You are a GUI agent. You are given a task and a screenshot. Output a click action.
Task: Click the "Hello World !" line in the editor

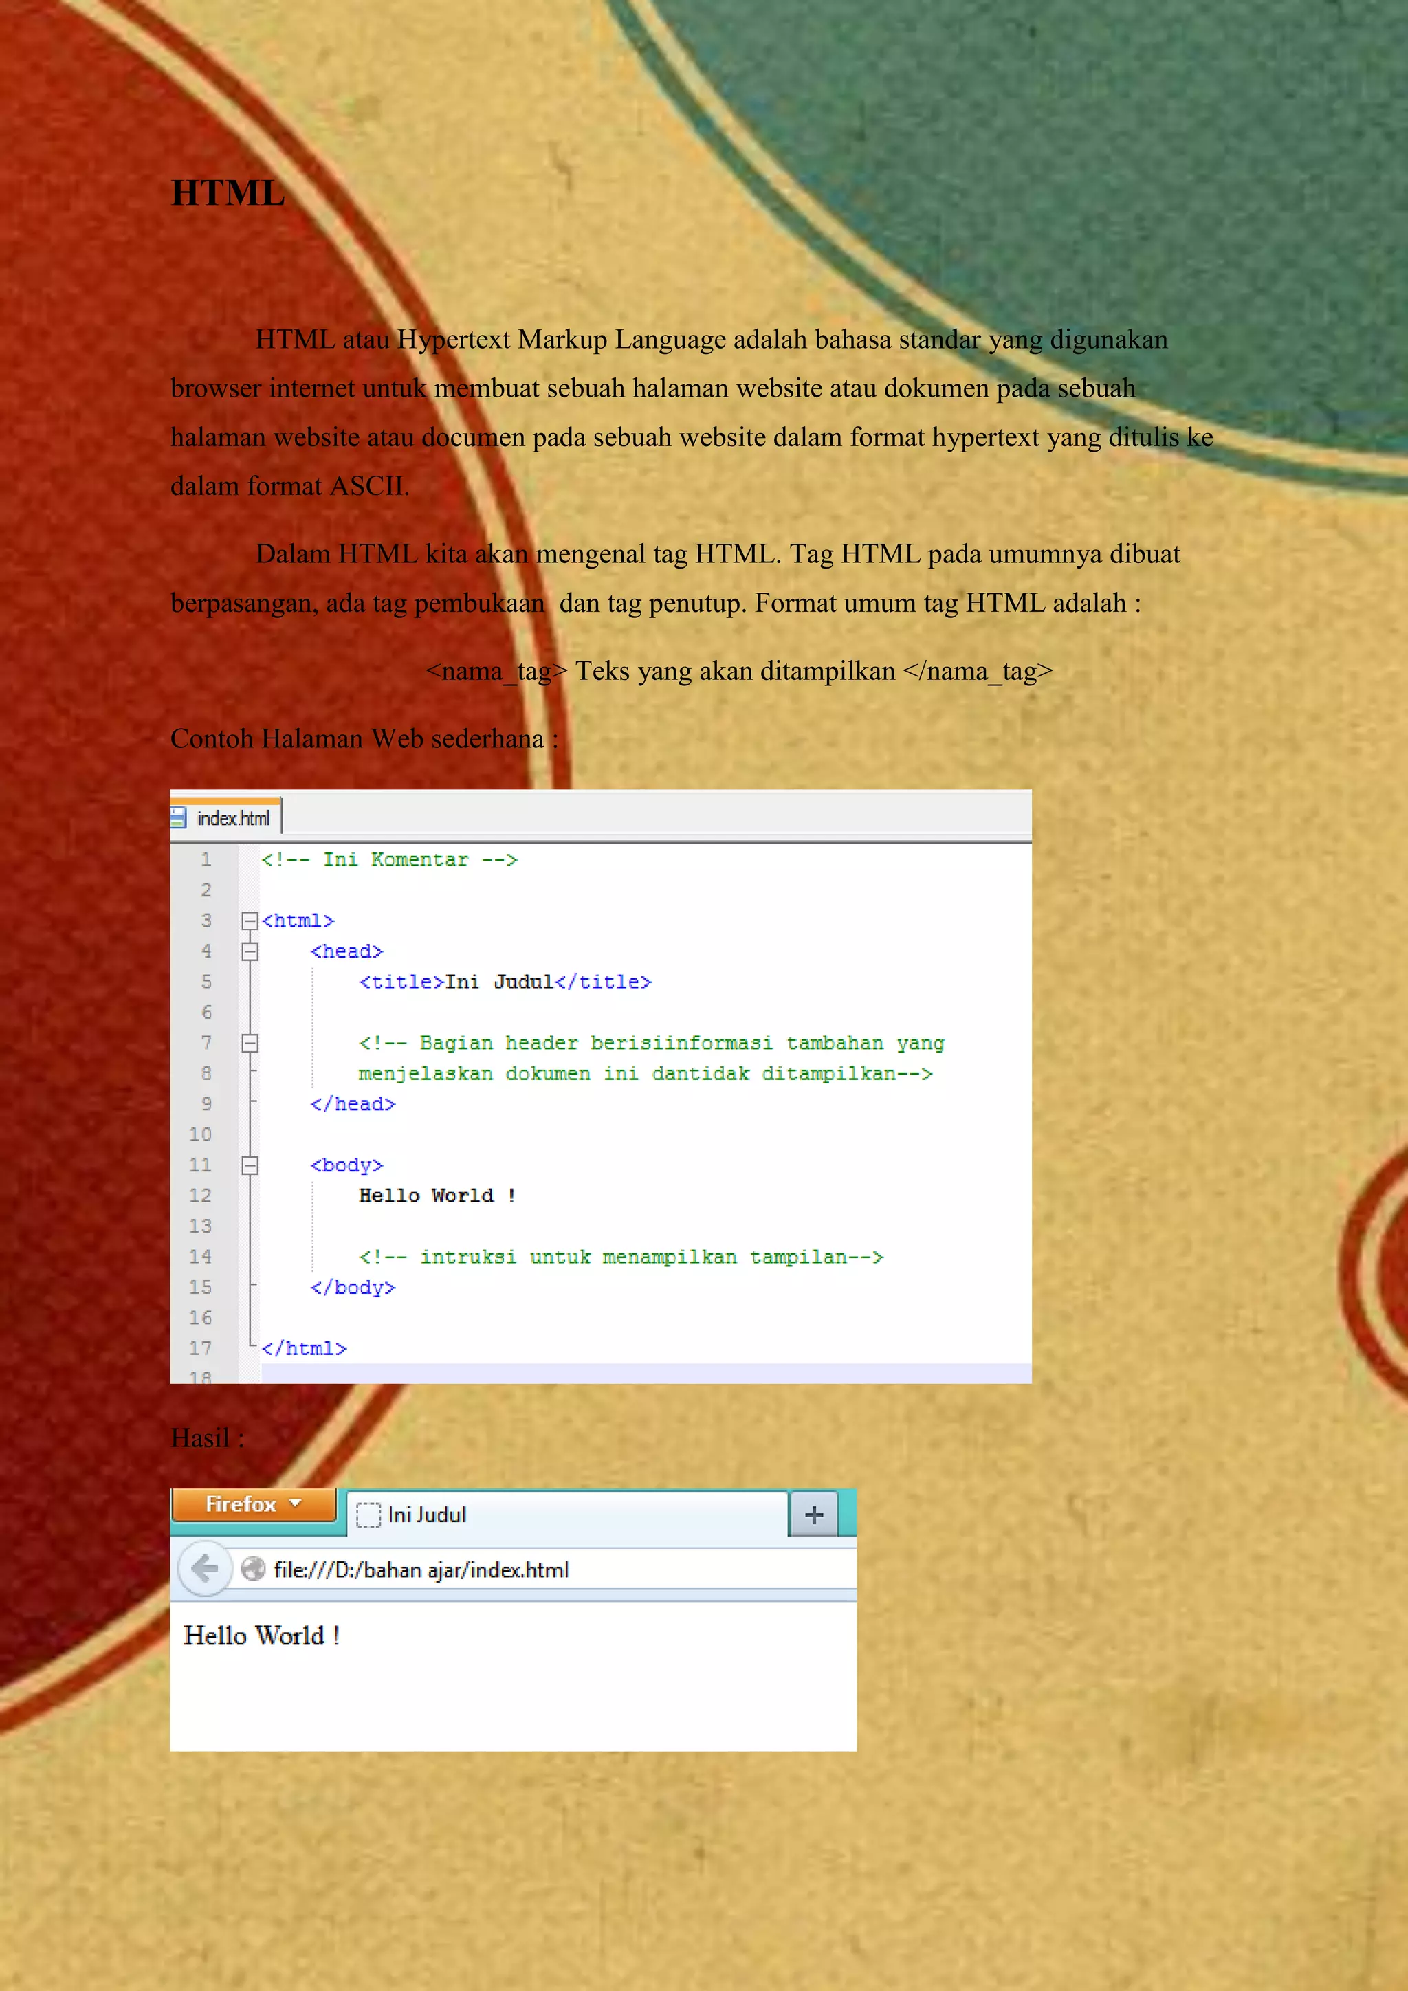point(438,1196)
